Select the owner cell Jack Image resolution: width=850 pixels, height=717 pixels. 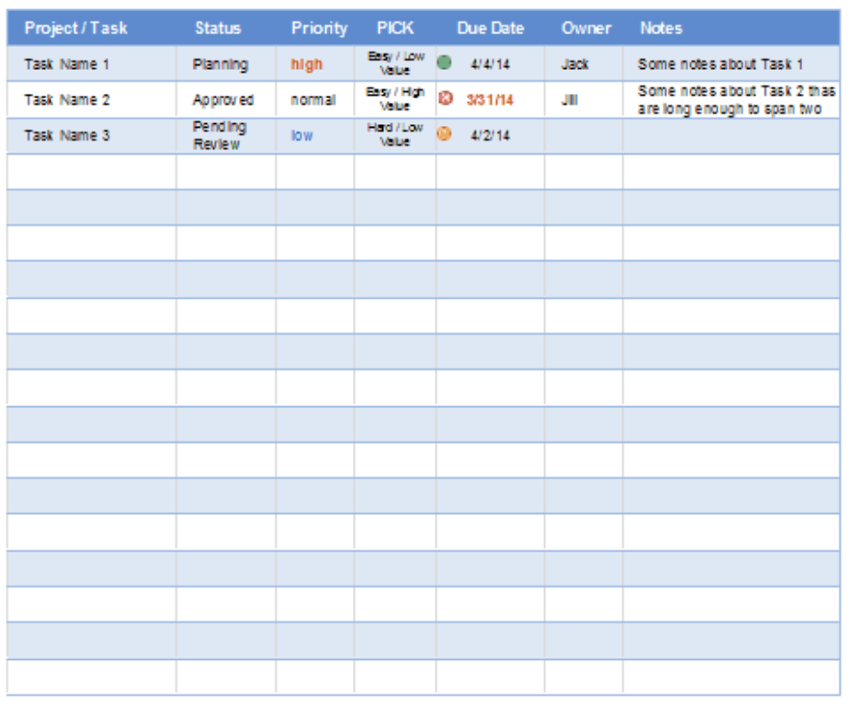pos(584,64)
